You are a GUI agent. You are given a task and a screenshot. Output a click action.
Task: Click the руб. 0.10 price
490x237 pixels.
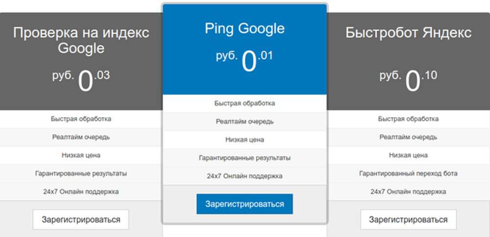click(408, 81)
